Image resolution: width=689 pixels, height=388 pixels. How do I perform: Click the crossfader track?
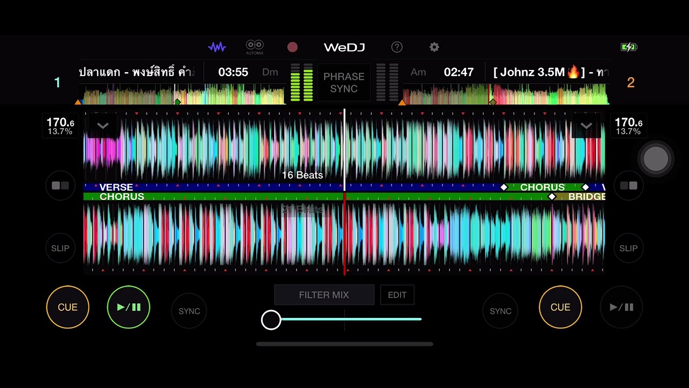344,320
